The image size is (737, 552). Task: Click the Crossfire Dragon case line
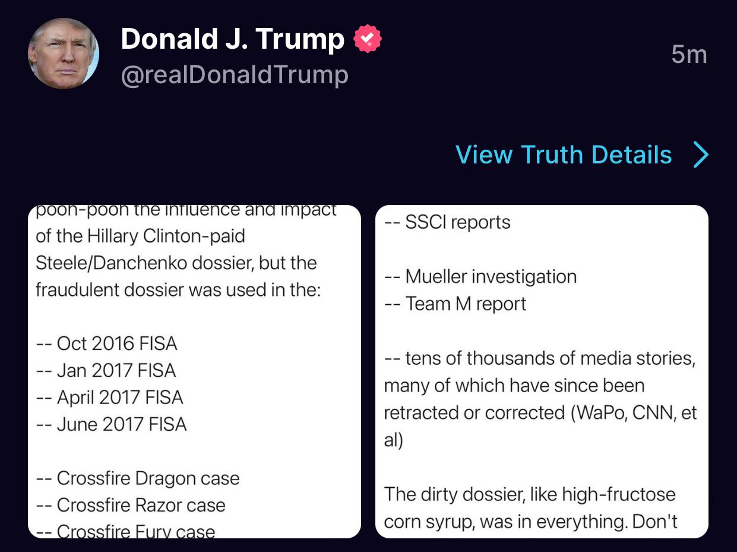coord(138,478)
